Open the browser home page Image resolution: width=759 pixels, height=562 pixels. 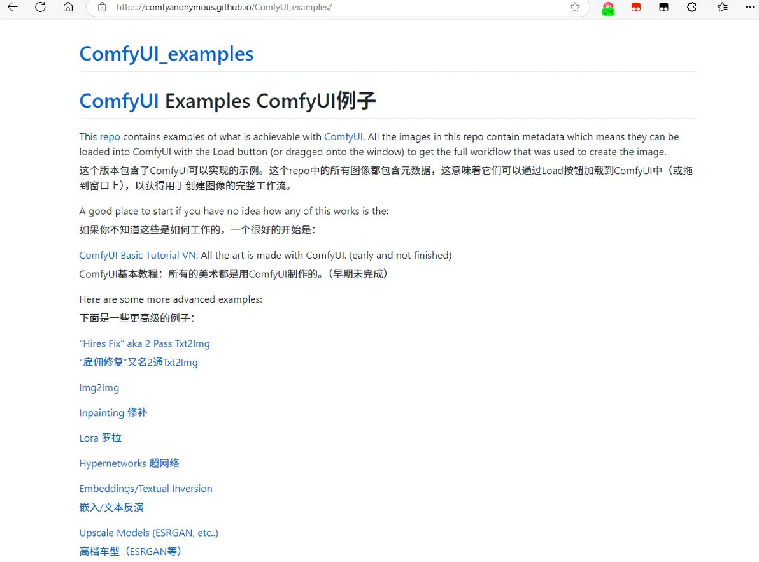point(68,7)
